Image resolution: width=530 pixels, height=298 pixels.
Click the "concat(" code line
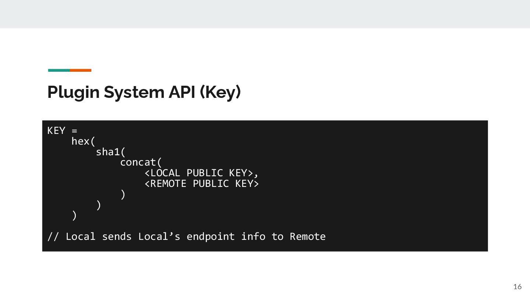pyautogui.click(x=141, y=162)
